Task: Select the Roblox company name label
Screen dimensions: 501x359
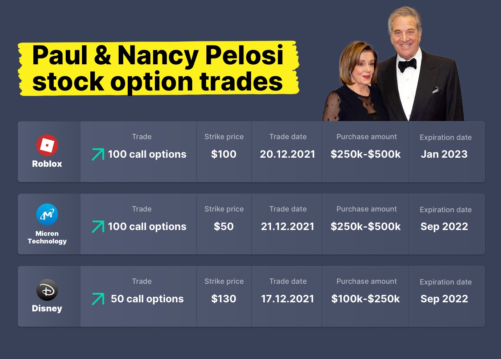Action: (x=47, y=164)
